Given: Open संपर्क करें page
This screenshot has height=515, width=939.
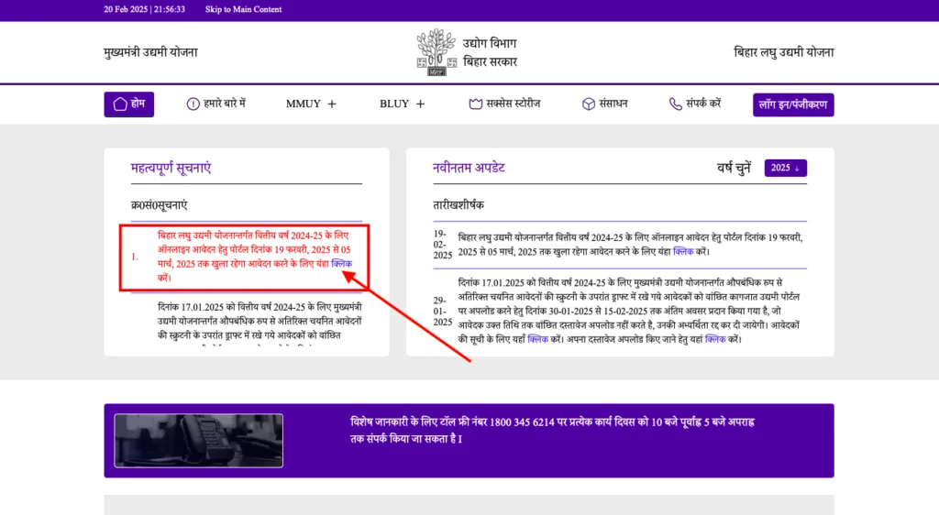Looking at the screenshot, I should [695, 104].
